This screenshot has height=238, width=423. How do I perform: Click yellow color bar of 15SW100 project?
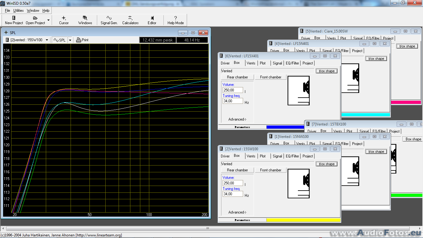pyautogui.click(x=303, y=220)
